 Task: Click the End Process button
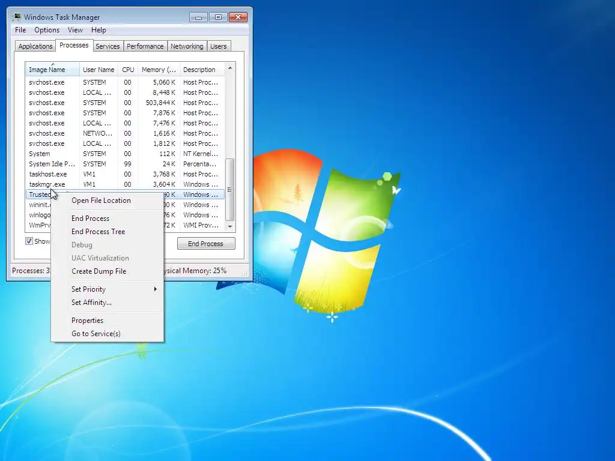pyautogui.click(x=206, y=244)
